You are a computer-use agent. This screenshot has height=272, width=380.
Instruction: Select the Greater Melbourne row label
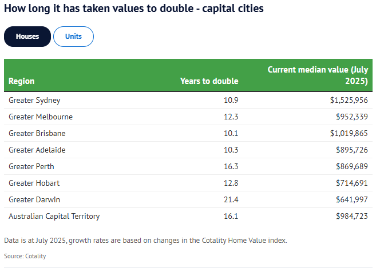(41, 117)
